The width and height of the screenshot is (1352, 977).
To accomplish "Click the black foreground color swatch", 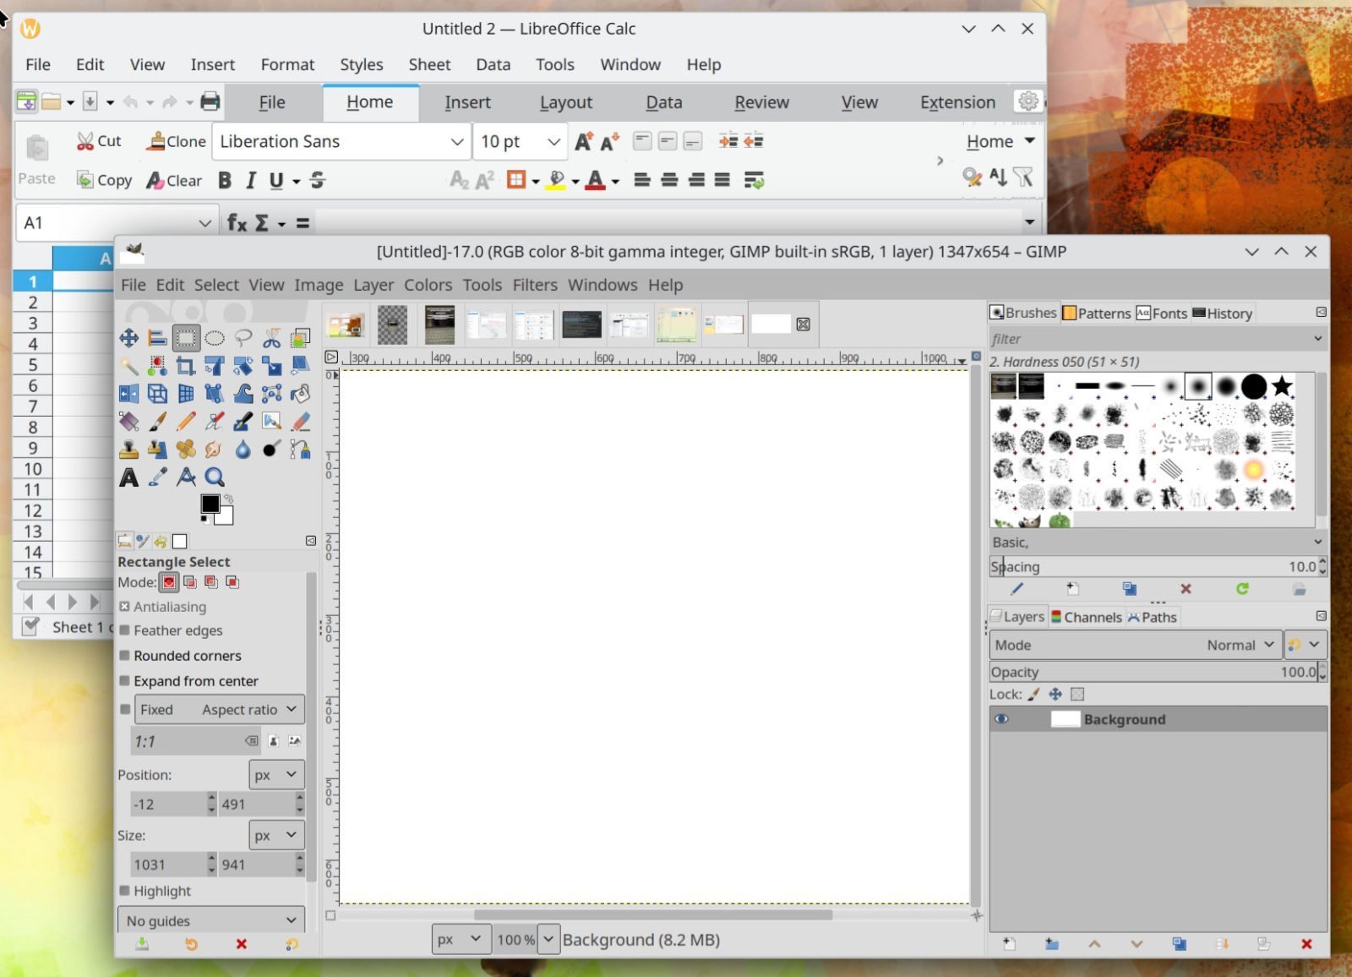I will [210, 502].
